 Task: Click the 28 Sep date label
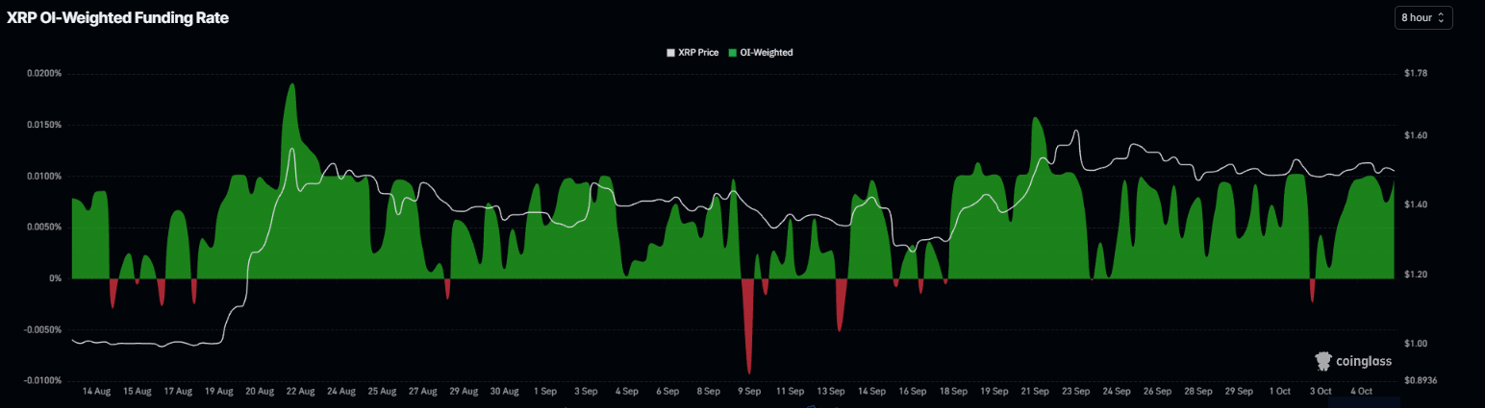1197,392
